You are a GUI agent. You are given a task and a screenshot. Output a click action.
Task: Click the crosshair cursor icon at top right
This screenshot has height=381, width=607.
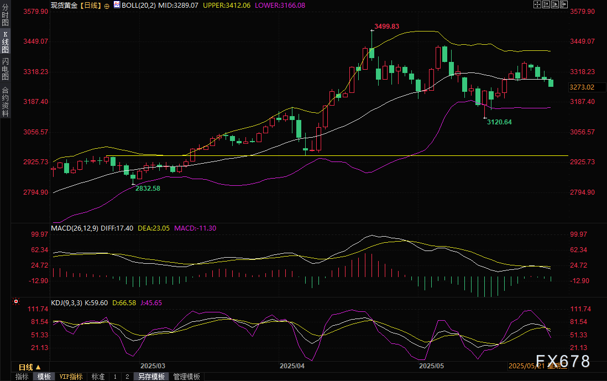point(537,4)
